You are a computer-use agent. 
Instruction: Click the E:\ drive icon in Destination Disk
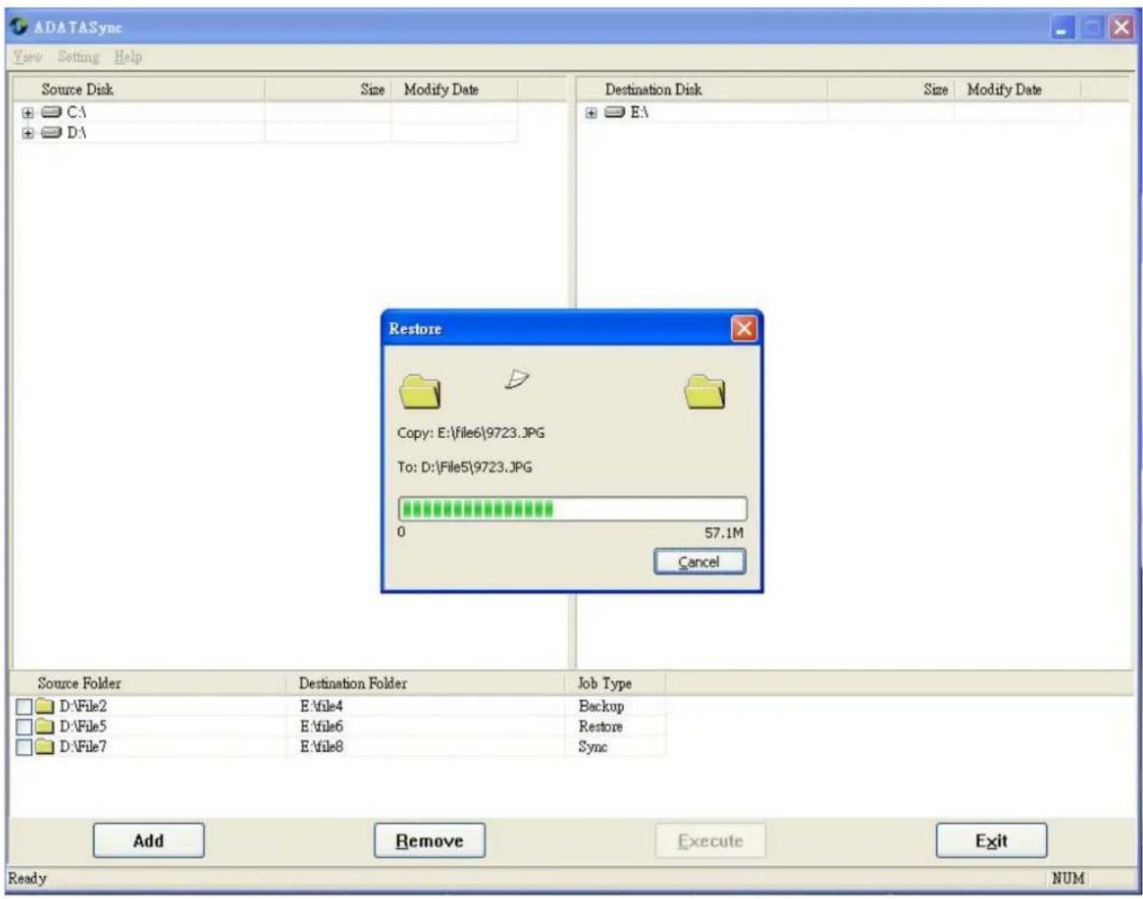tap(615, 112)
